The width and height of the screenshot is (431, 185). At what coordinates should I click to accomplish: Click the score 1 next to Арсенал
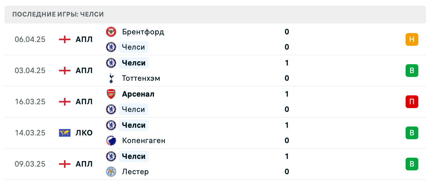(287, 94)
